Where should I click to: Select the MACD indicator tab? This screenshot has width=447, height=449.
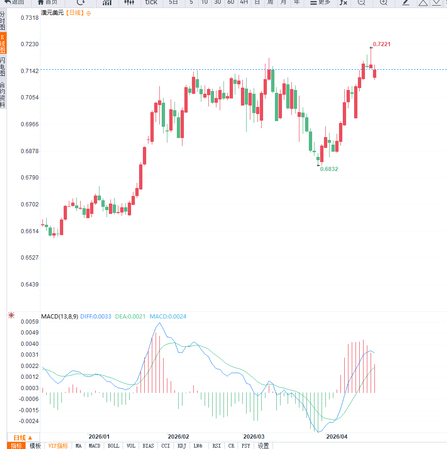[94, 446]
